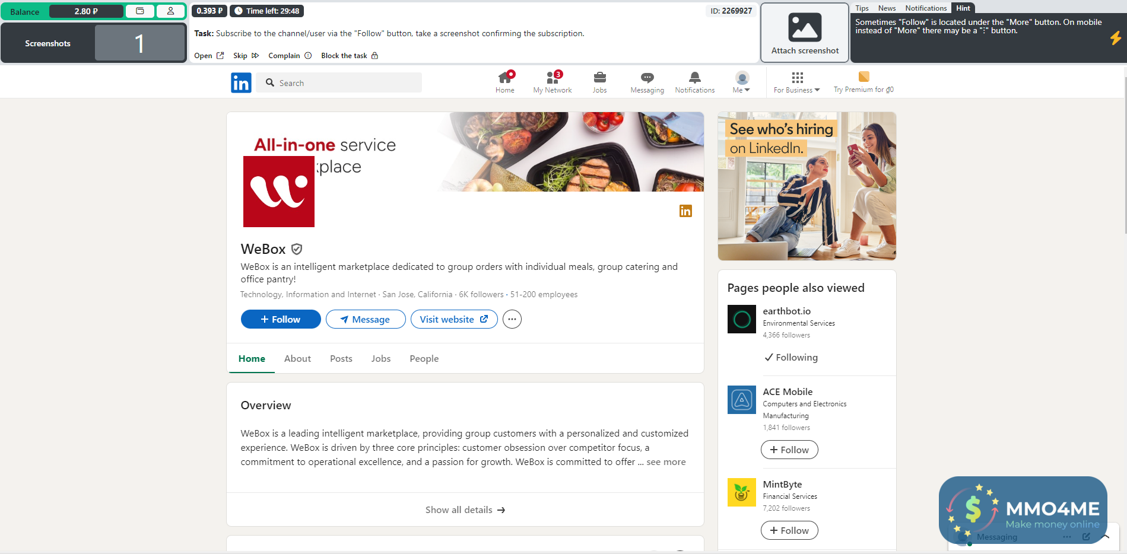Click the 2.80 ₽ balance amount
This screenshot has width=1127, height=554.
[86, 11]
